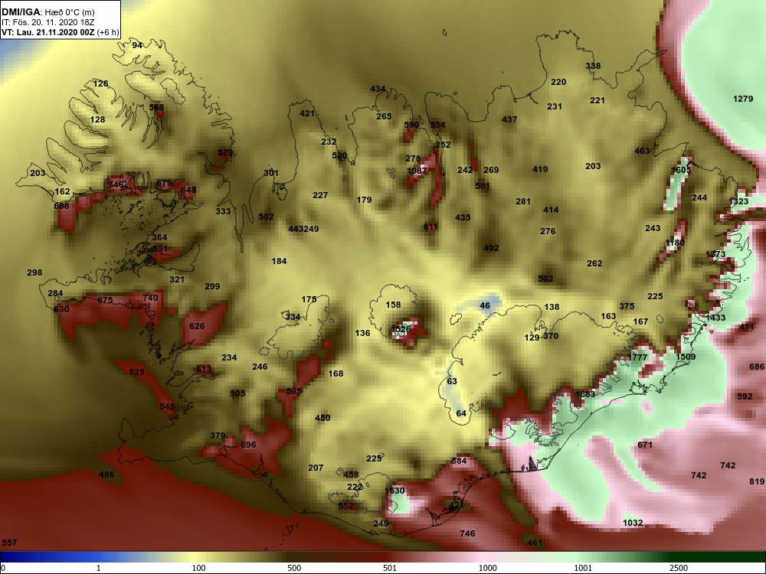Click the 1180 height value

coord(675,243)
